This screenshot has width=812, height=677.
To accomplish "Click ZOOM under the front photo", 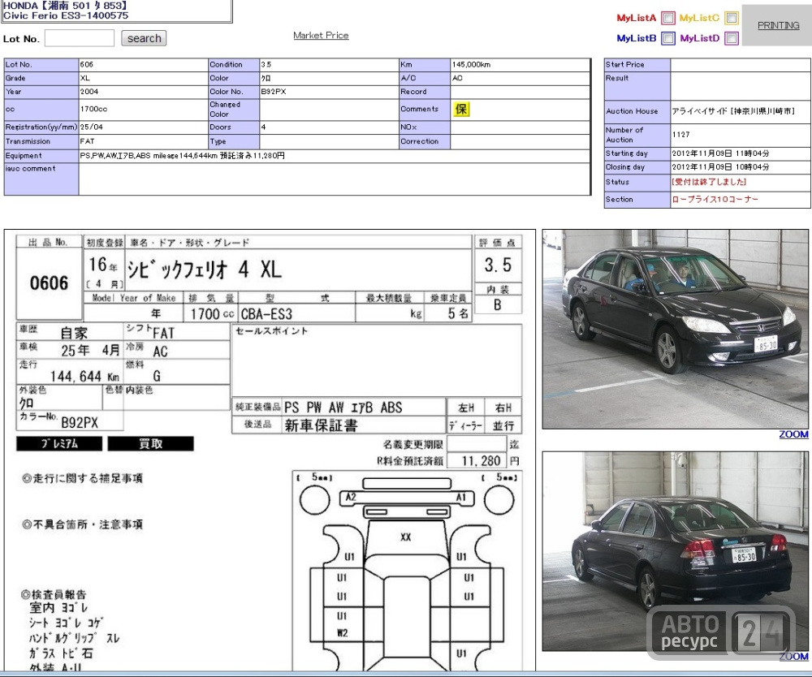I will (793, 435).
